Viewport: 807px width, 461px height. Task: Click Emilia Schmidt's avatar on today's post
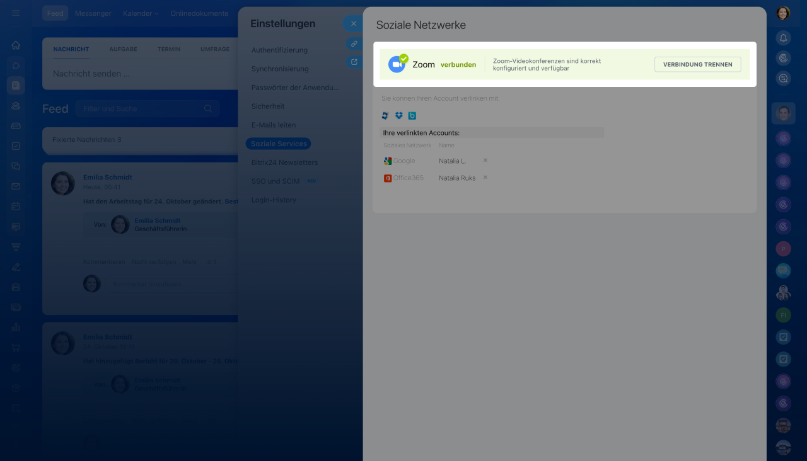coord(63,183)
